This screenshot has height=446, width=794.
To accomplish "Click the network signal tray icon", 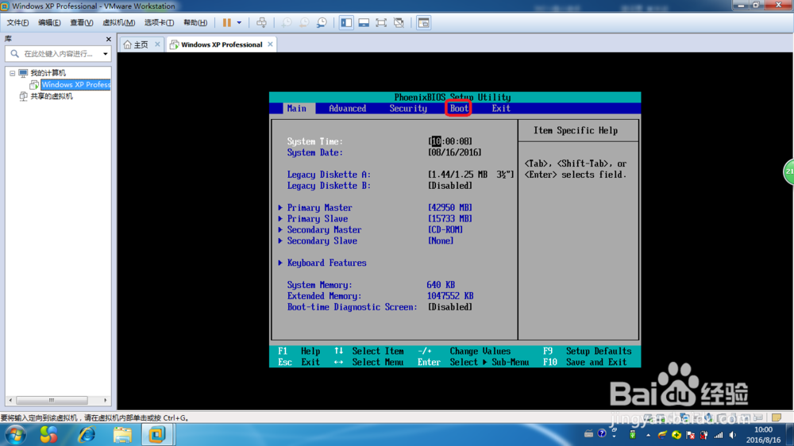I will pos(719,435).
